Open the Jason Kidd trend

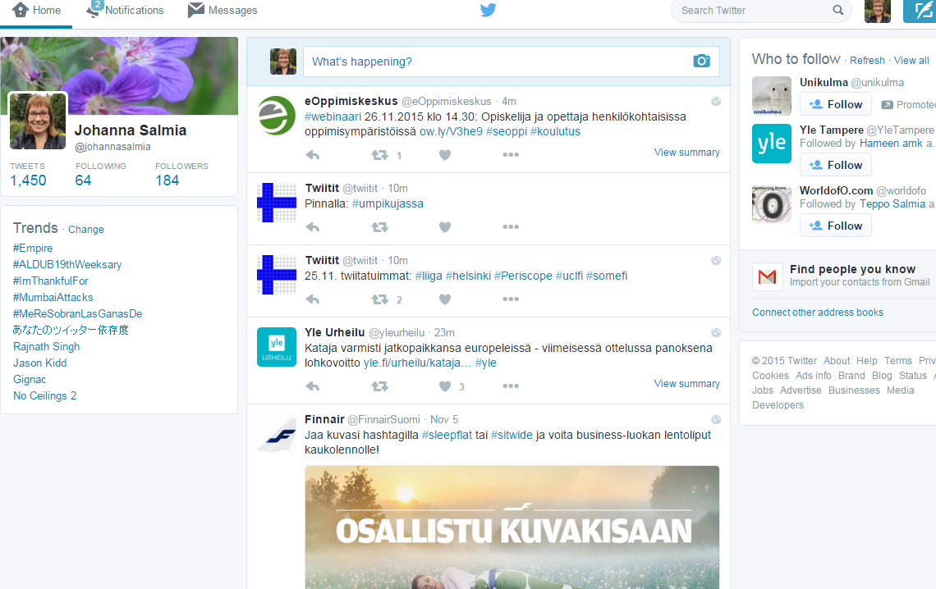40,363
